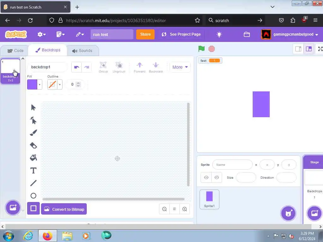Screen dimensions: 323x242
Task: Zoom in on the paint canvas
Action: (x=185, y=209)
